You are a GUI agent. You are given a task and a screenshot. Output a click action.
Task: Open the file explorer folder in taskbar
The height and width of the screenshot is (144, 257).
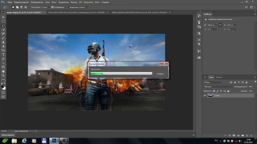[14, 141]
